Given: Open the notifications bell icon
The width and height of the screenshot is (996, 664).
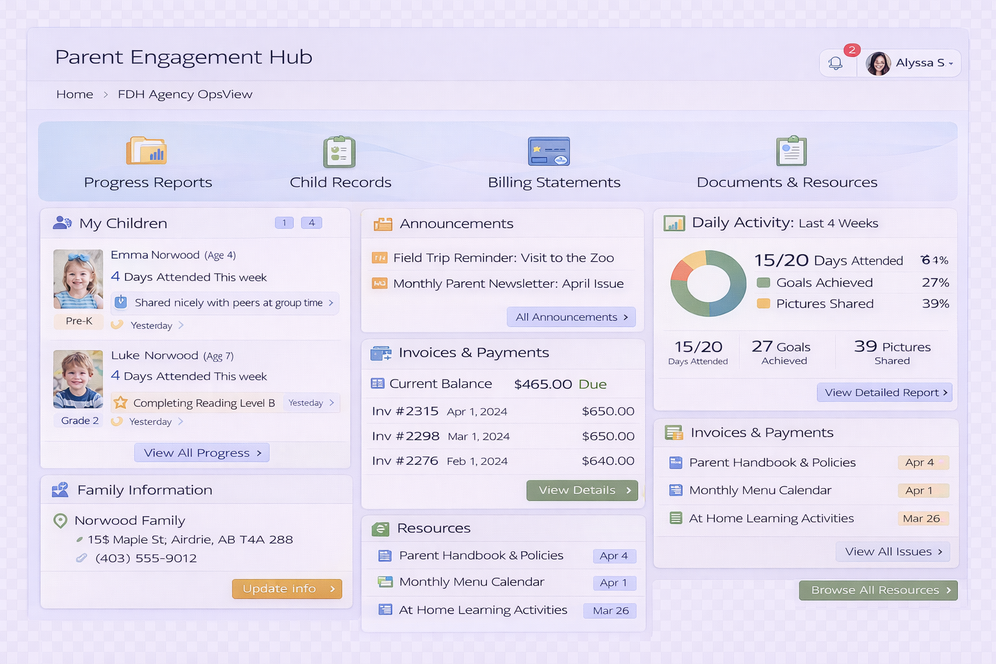Looking at the screenshot, I should pyautogui.click(x=835, y=64).
